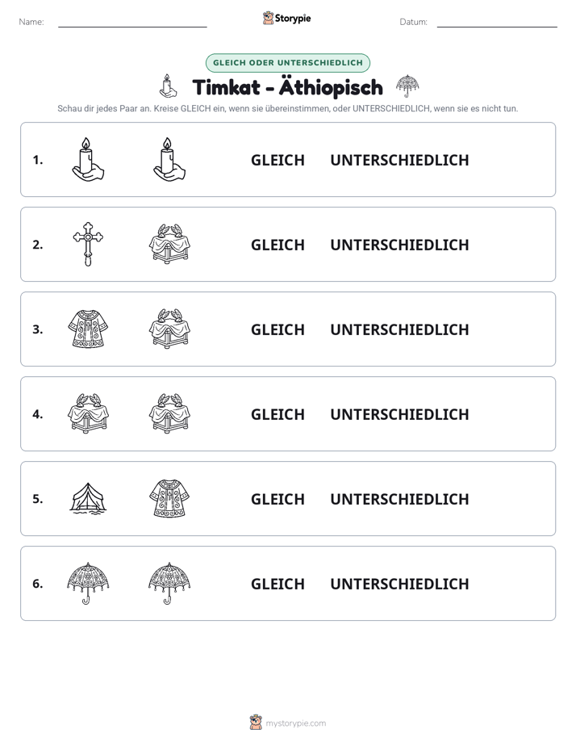Screen dimensions: 576x746
Task: Select GLEICH for row 6
Action: click(278, 584)
